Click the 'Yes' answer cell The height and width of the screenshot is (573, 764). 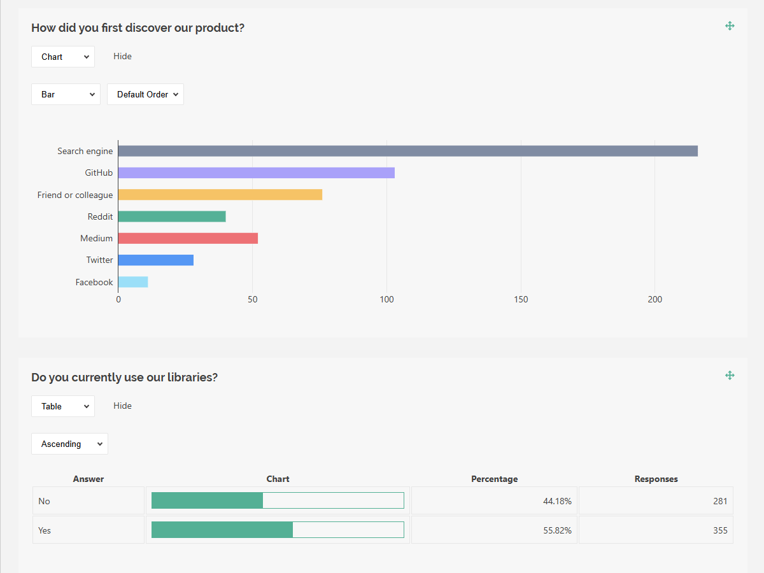[88, 530]
